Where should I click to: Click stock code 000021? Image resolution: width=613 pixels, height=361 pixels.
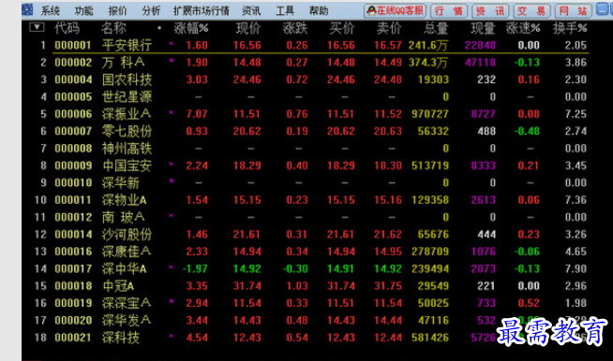[x=73, y=338]
